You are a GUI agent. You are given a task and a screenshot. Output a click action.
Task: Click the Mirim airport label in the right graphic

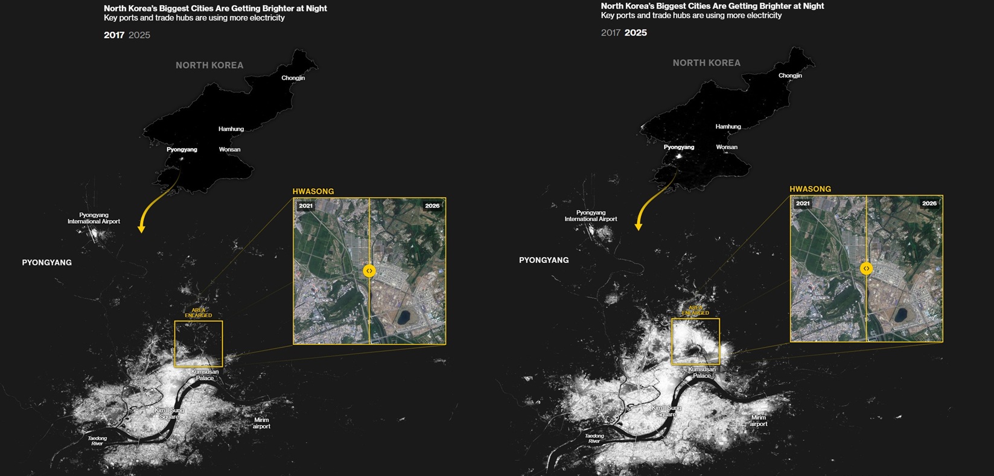pos(759,420)
